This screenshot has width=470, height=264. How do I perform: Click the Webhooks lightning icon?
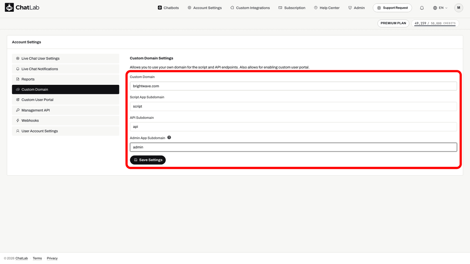18,120
